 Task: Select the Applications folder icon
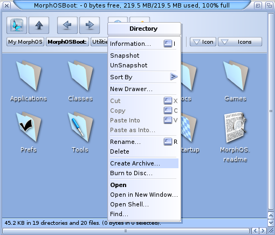29,75
